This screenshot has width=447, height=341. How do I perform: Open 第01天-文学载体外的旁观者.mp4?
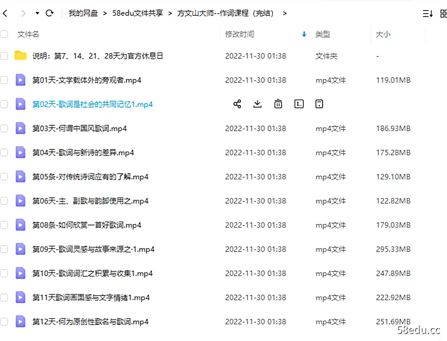87,80
